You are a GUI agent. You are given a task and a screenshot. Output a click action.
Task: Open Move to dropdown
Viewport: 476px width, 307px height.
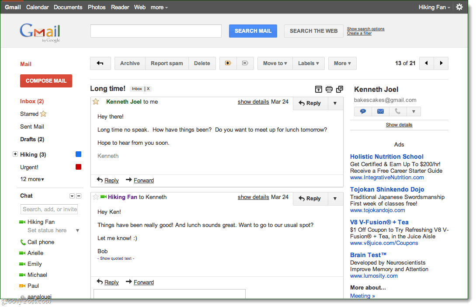pyautogui.click(x=275, y=63)
